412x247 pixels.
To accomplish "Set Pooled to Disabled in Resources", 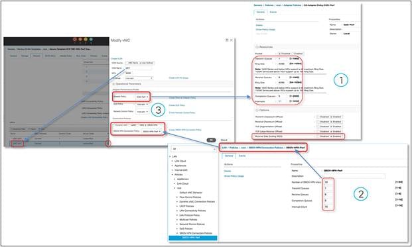I will point(279,54).
